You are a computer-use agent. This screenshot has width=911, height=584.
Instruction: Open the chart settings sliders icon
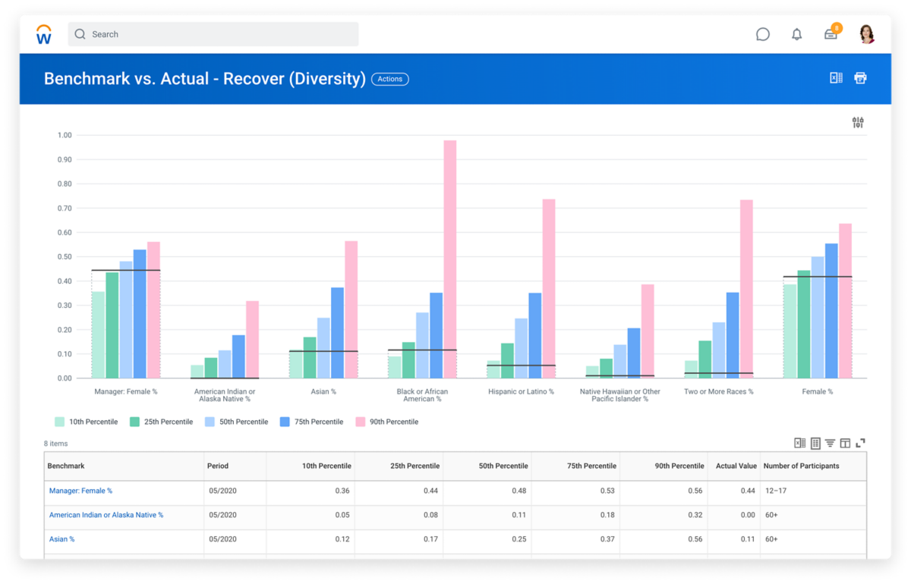(x=857, y=121)
